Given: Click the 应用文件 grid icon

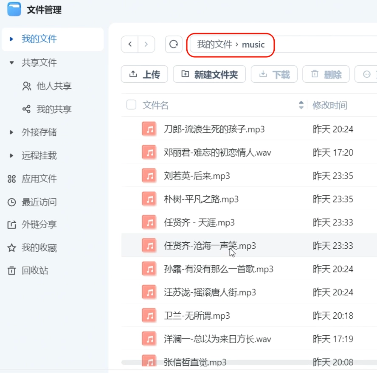Looking at the screenshot, I should point(11,179).
